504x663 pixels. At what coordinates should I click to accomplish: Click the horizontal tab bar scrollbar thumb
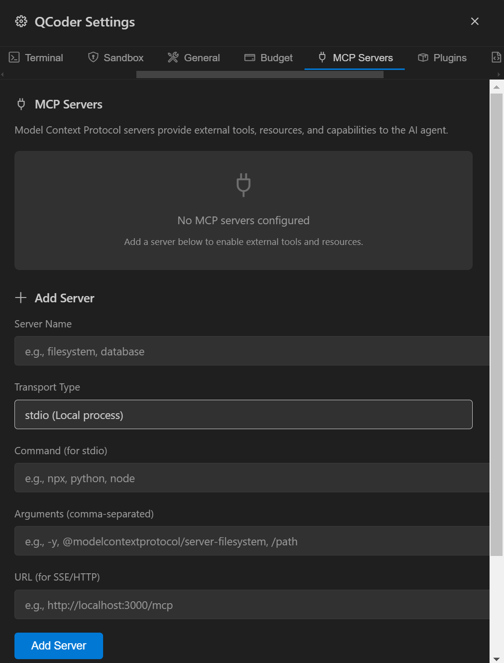click(260, 74)
